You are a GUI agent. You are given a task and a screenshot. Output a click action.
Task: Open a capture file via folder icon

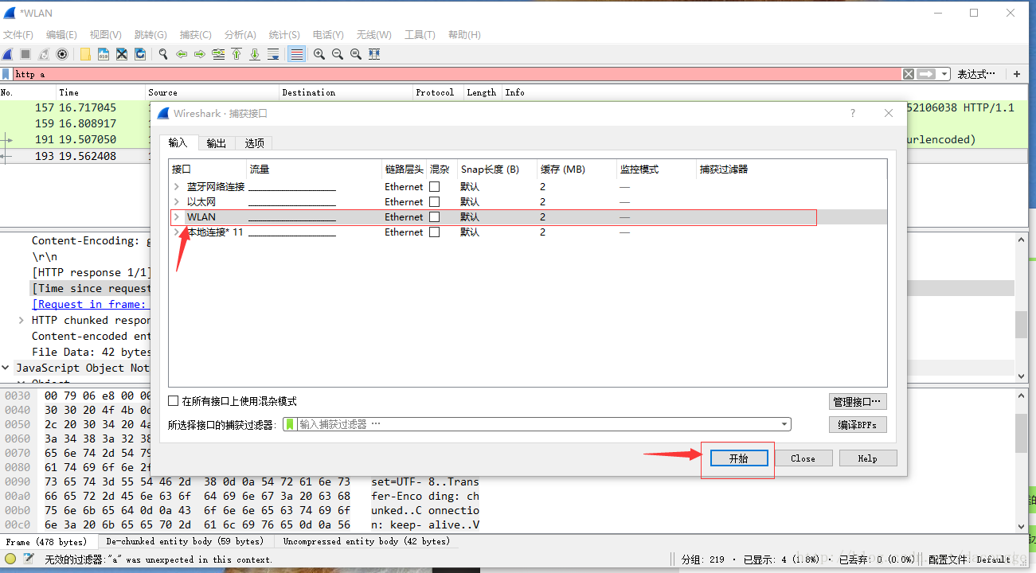point(85,54)
